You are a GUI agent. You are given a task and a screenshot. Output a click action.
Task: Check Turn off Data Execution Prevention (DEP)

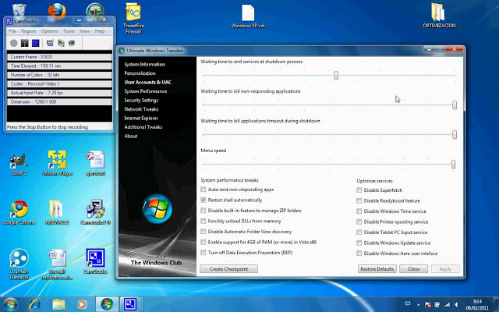(203, 253)
